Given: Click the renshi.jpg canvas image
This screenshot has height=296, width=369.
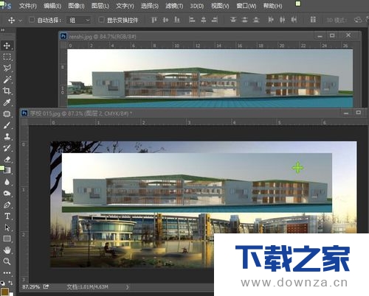Looking at the screenshot, I should (x=210, y=78).
